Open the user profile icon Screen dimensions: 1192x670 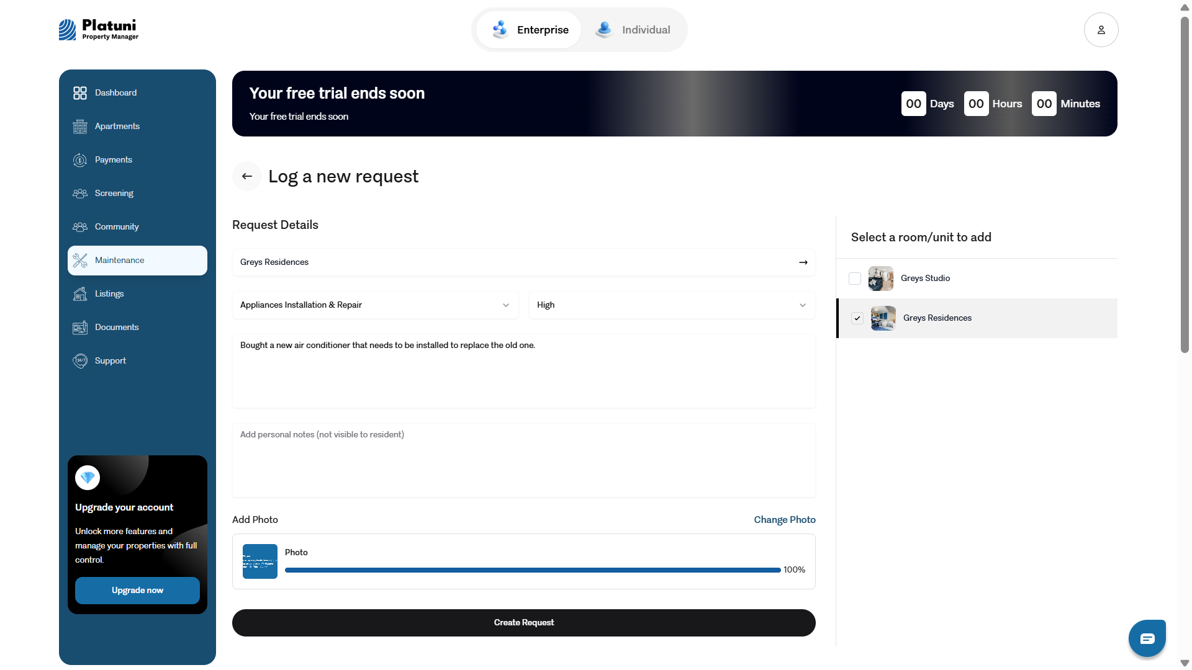[x=1101, y=30]
